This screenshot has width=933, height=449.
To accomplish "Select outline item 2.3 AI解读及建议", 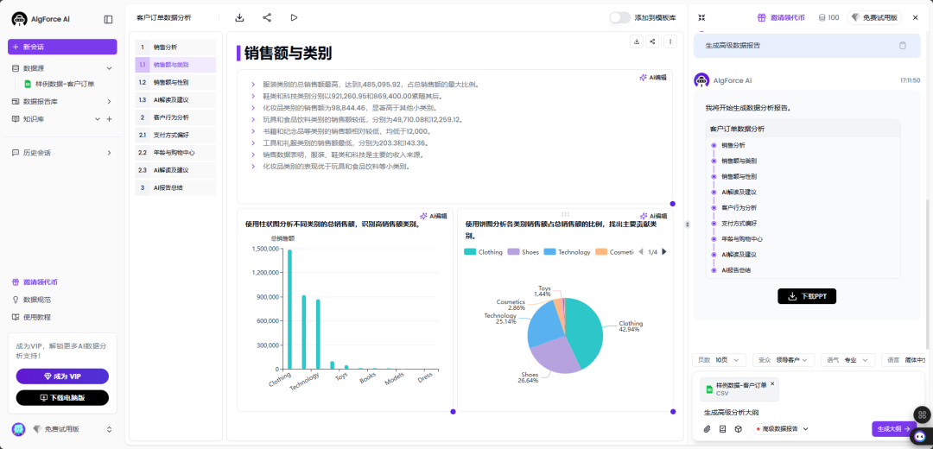I will (x=175, y=170).
